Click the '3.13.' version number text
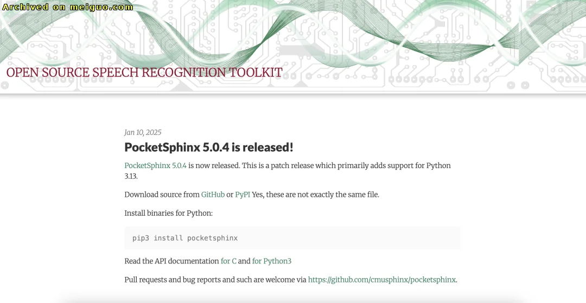The height and width of the screenshot is (303, 586). pyautogui.click(x=131, y=176)
